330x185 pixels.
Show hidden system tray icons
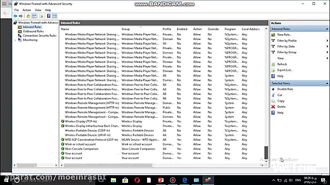(273, 180)
